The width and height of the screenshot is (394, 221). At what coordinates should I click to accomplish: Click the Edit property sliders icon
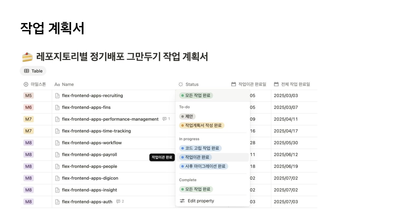click(182, 201)
